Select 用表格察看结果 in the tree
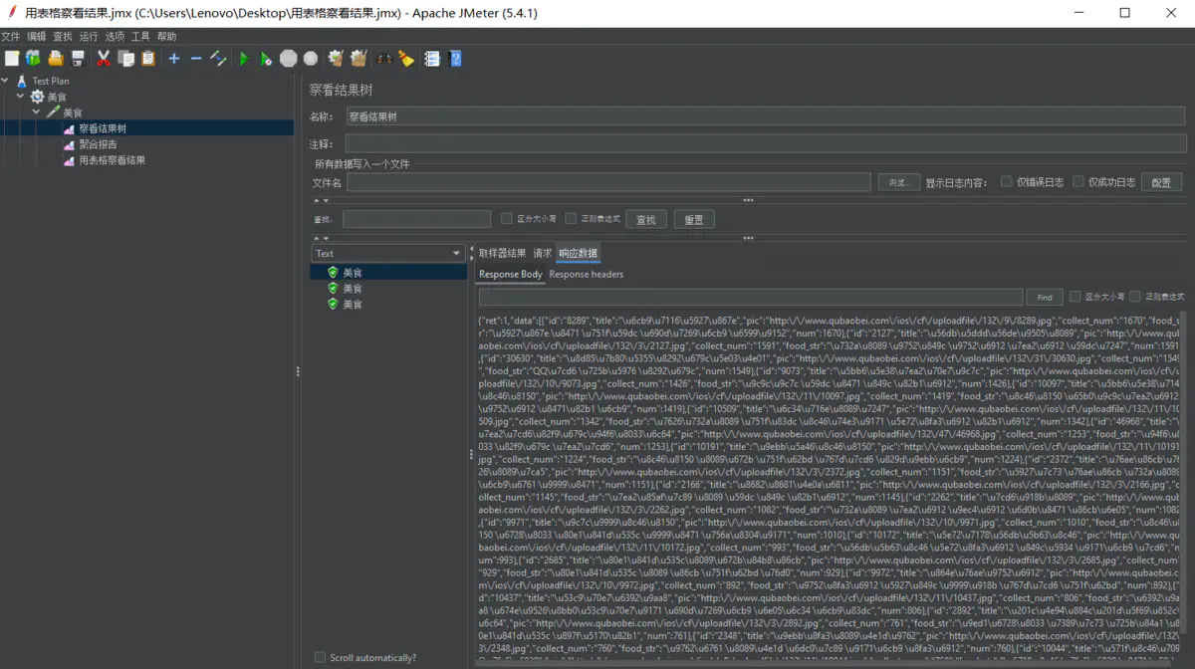 (x=112, y=160)
